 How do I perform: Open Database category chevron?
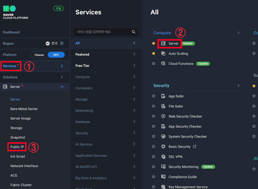[134, 122]
